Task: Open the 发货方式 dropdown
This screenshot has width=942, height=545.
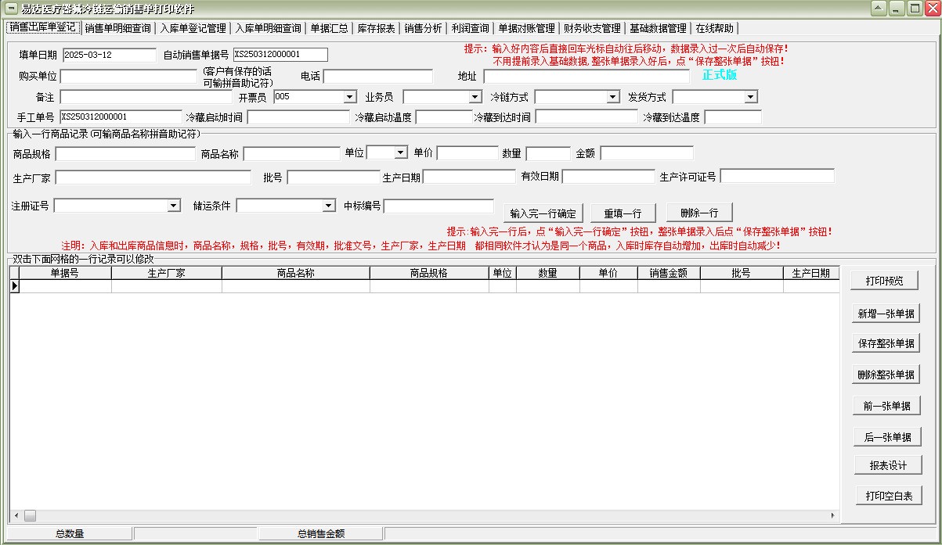Action: pyautogui.click(x=750, y=96)
